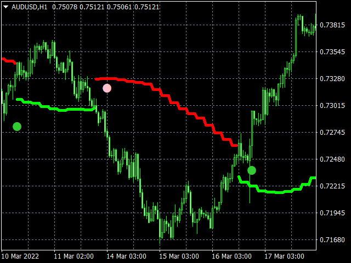Click the 0.73280 price label
This screenshot has height=263, width=351.
pyautogui.click(x=332, y=79)
